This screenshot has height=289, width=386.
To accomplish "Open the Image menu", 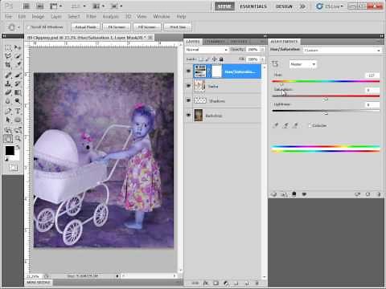I will tap(38, 17).
